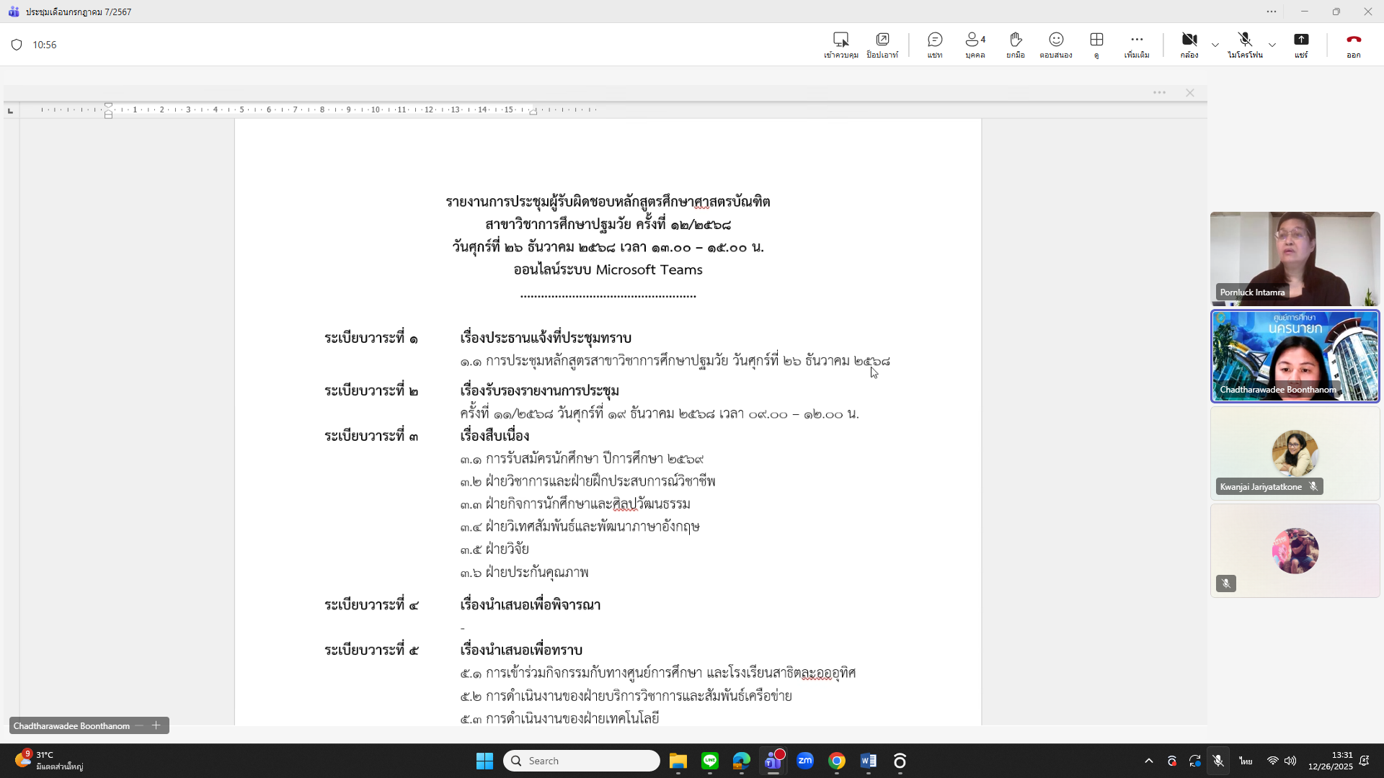Show the People participants list
1384x778 pixels.
point(975,44)
